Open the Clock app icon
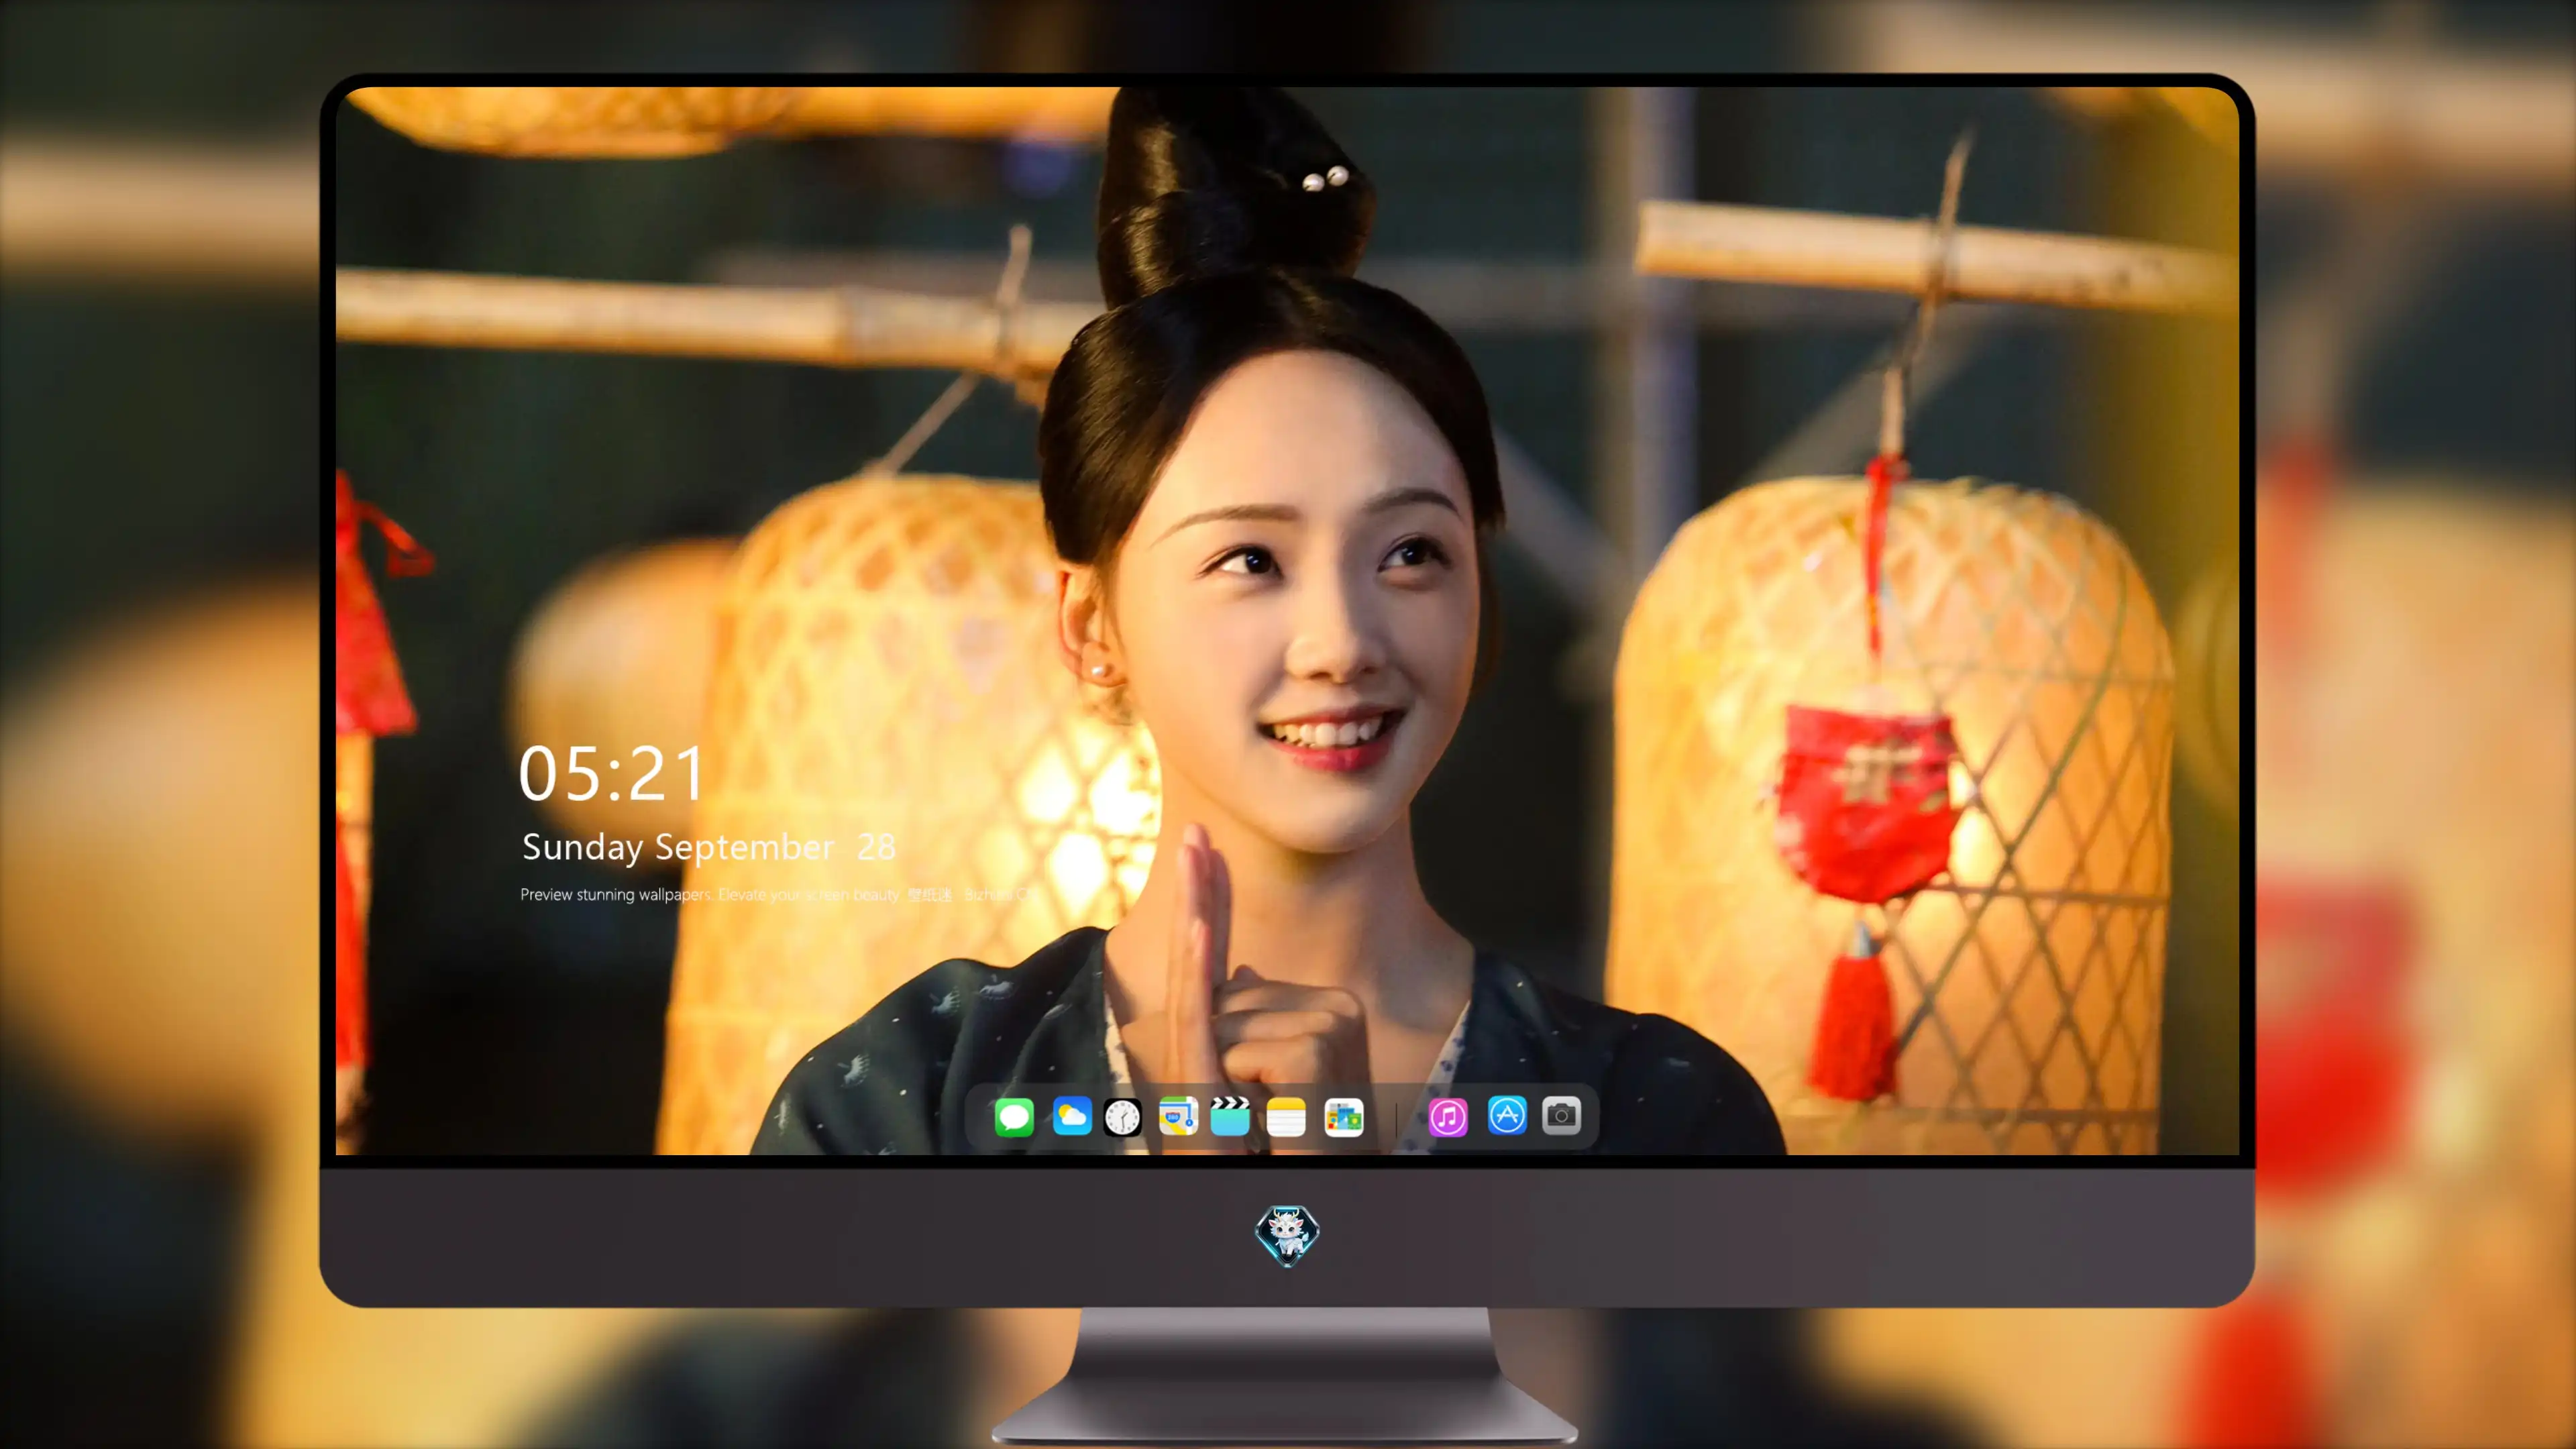Screen dimensions: 2576x1449 (x=1122, y=1117)
